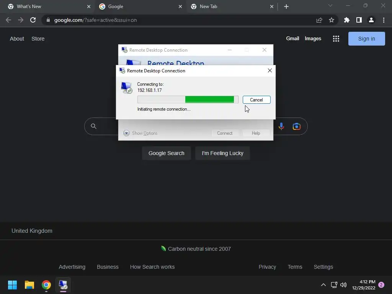Click Remote Desktop icon in taskbar

point(63,285)
